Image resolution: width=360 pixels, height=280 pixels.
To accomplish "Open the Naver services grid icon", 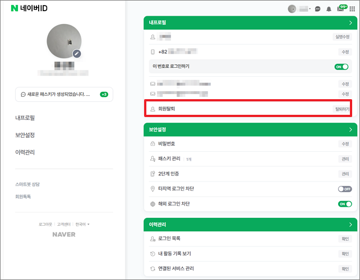I will click(x=352, y=9).
